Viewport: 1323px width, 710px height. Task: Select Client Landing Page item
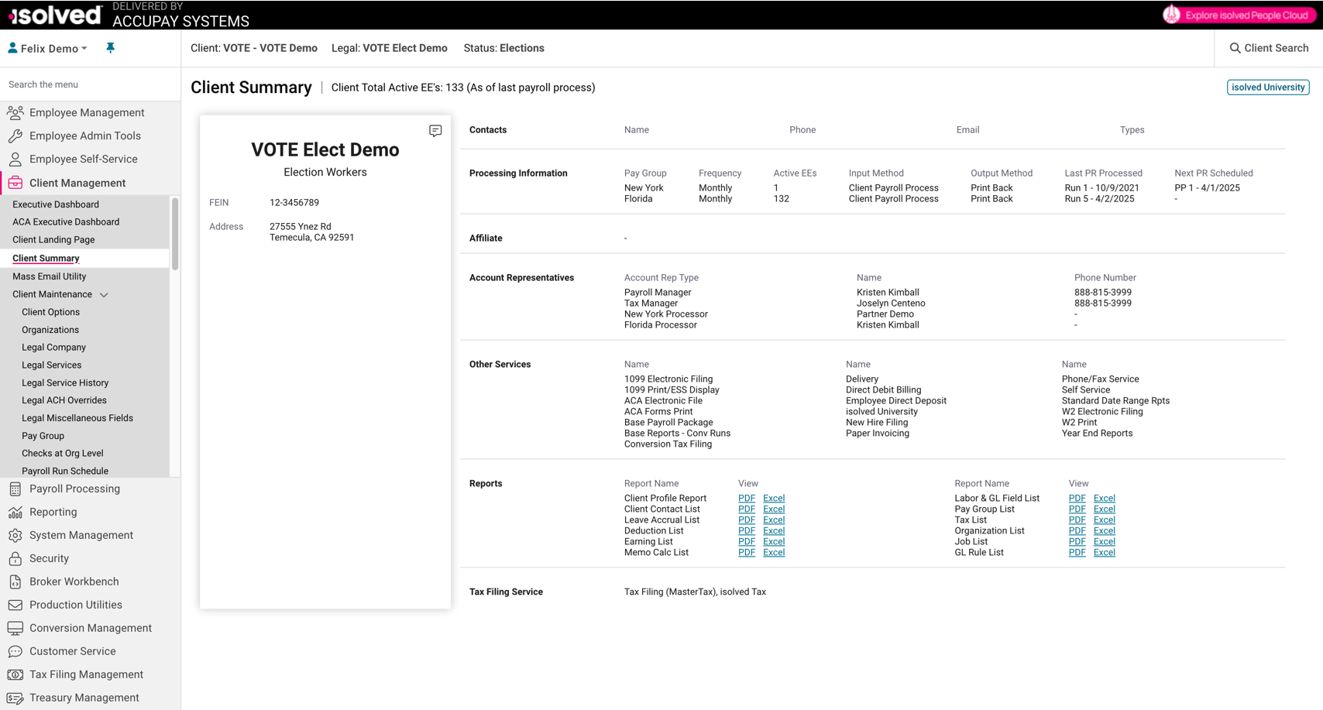point(53,240)
